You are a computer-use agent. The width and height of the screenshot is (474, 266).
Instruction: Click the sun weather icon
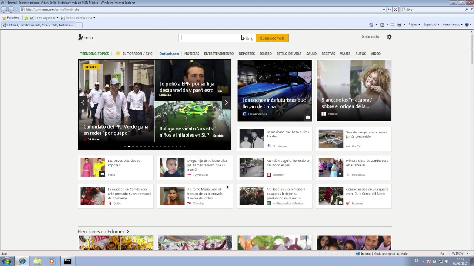pyautogui.click(x=118, y=54)
